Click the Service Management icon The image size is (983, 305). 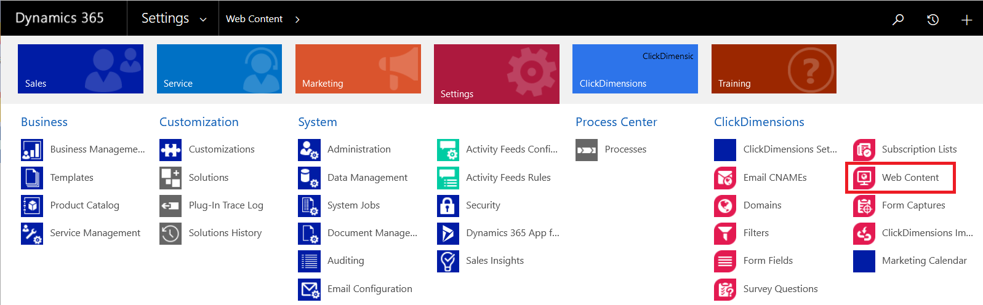32,233
